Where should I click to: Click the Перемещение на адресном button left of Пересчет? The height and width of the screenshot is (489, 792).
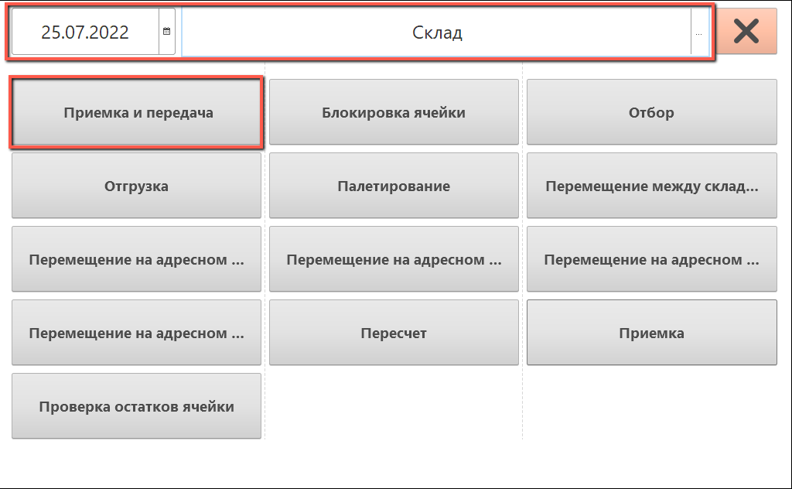[137, 333]
